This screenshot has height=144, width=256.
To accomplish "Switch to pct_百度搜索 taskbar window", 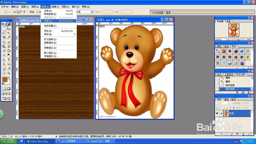I will pos(70,141).
